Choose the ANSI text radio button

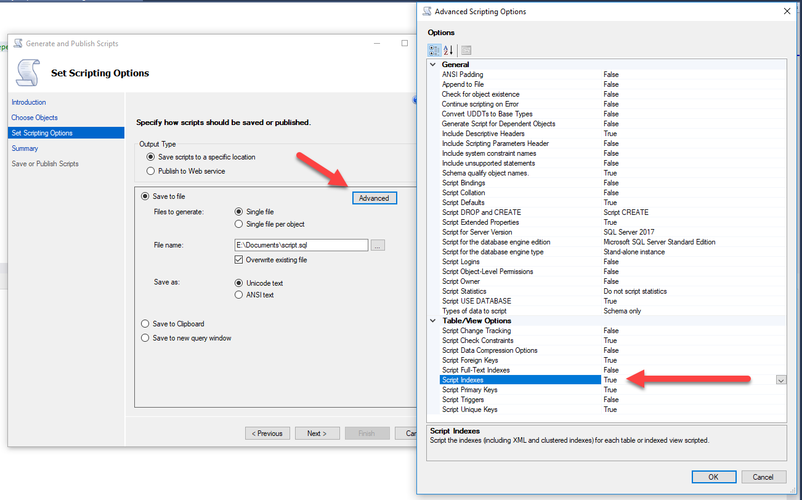pos(239,295)
